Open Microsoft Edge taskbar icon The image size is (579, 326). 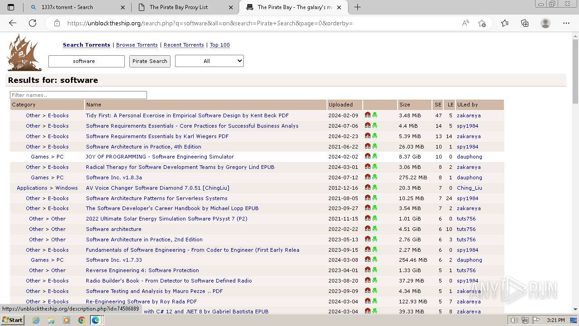point(95,320)
